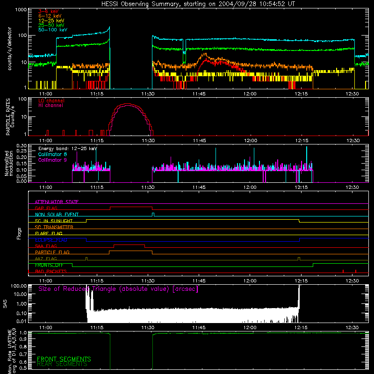Click the Flags vertical axis label
Screen dimensions: 374x374
click(x=19, y=234)
